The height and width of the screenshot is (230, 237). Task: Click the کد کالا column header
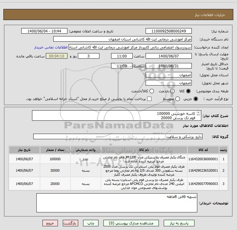click(203, 150)
